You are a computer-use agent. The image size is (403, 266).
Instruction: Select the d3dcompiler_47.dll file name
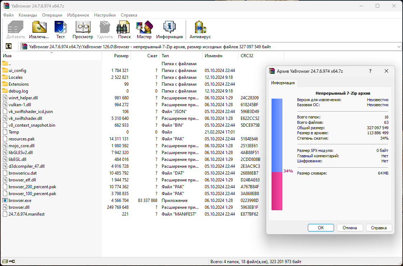(27, 166)
